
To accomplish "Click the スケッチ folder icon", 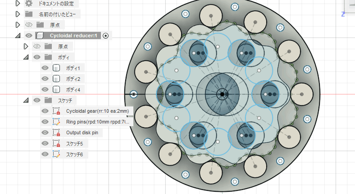I will [48, 100].
